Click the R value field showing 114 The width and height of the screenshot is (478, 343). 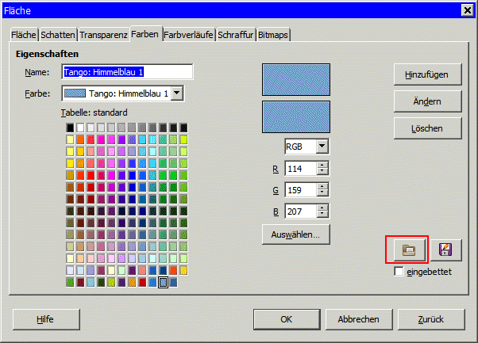tap(301, 169)
